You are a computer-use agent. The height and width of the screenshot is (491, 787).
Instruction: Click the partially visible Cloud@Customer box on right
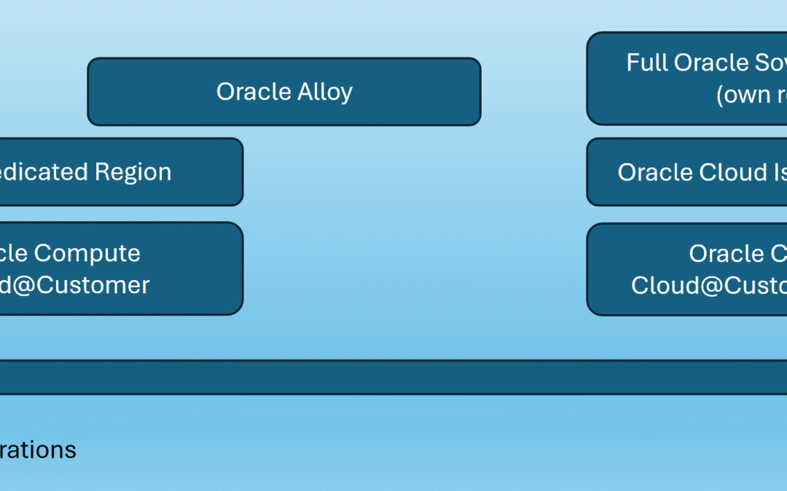pyautogui.click(x=686, y=269)
